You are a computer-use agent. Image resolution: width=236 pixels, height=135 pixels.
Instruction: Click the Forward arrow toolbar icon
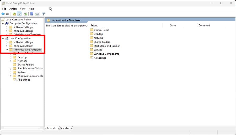tap(8, 14)
